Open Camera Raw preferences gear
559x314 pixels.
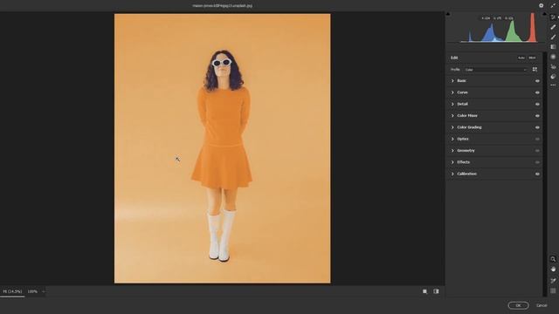[541, 5]
